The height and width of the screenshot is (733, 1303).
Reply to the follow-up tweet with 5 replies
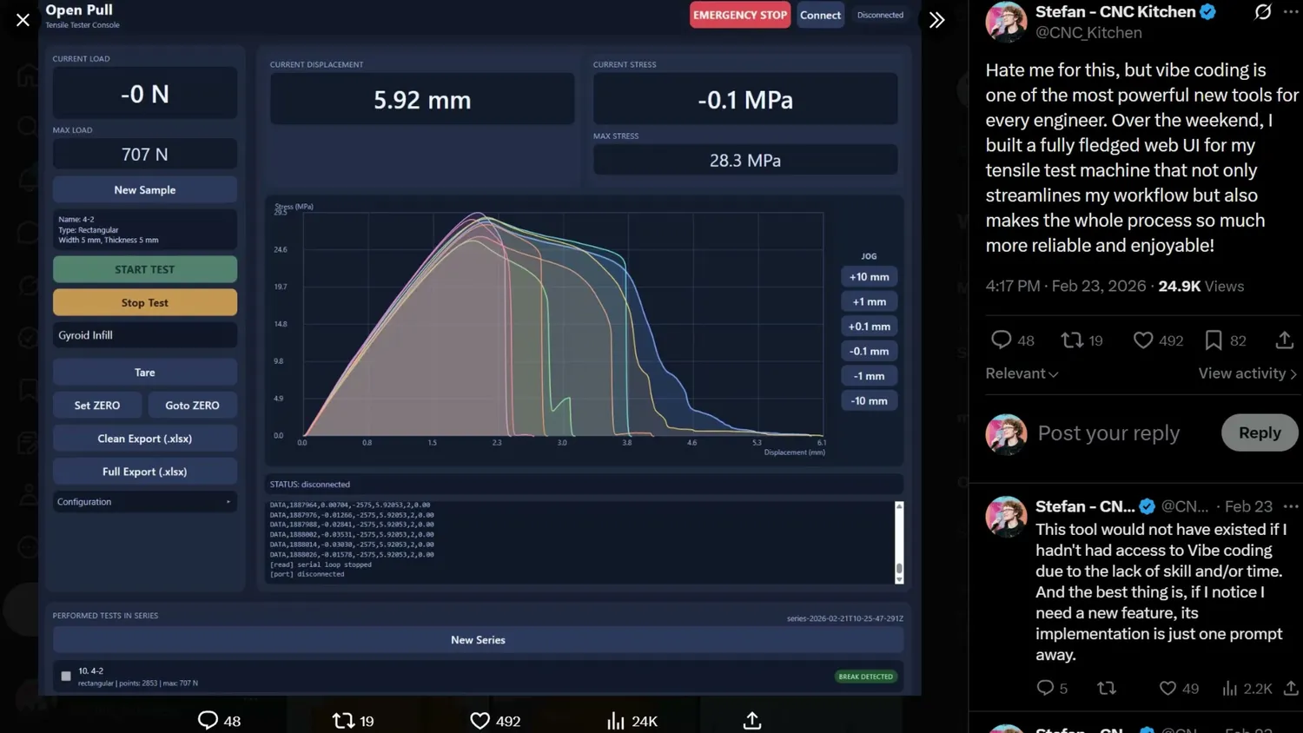click(x=1045, y=688)
